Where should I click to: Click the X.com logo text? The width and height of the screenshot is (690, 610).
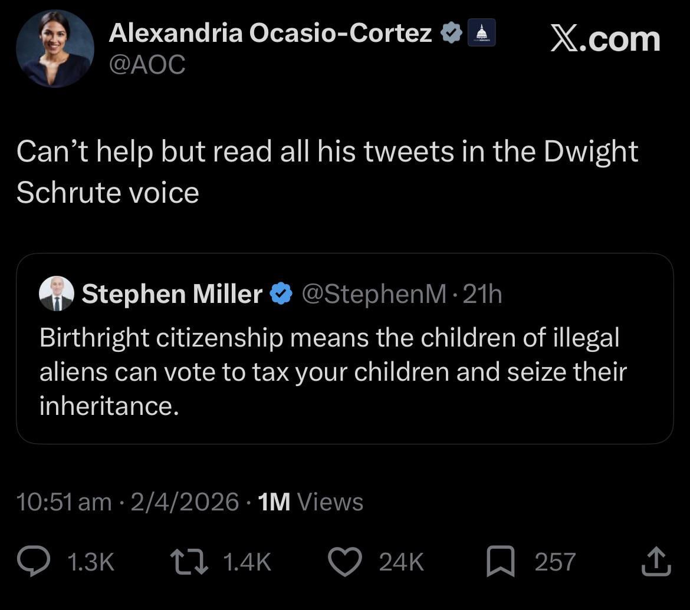click(605, 40)
